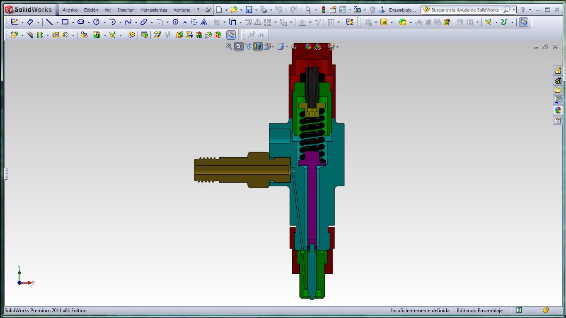The height and width of the screenshot is (318, 566).
Task: Open the Herramientas menu
Action: click(154, 10)
